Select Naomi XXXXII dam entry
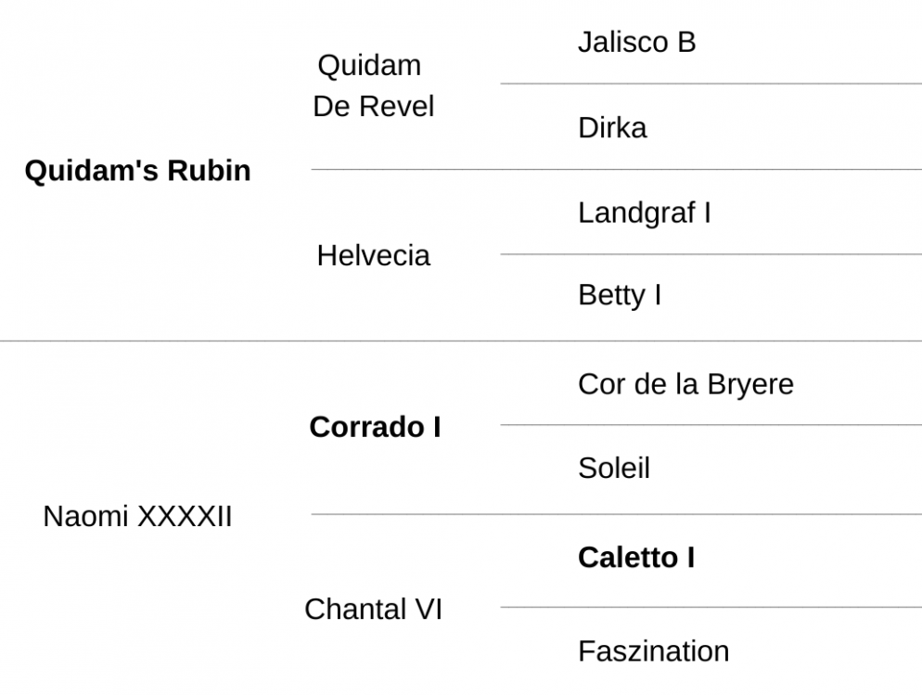922x695 pixels. tap(137, 517)
